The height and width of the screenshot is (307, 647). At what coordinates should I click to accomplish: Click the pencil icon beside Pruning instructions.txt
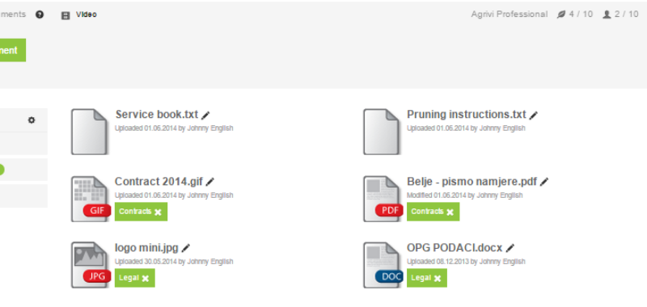pyautogui.click(x=534, y=116)
